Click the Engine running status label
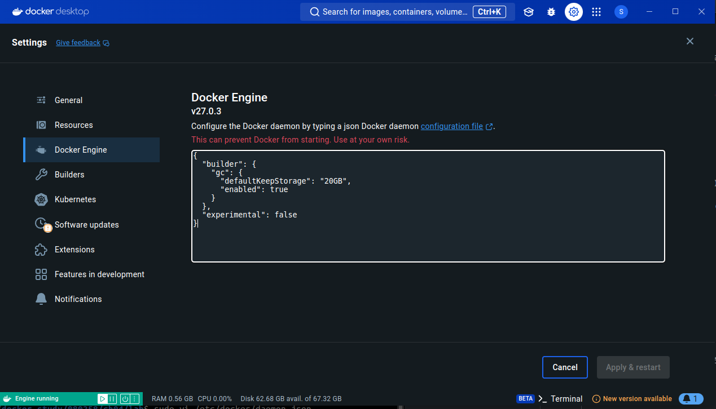Image resolution: width=716 pixels, height=409 pixels. click(x=37, y=398)
